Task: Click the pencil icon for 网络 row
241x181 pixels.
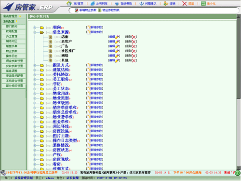Action: tap(117, 56)
